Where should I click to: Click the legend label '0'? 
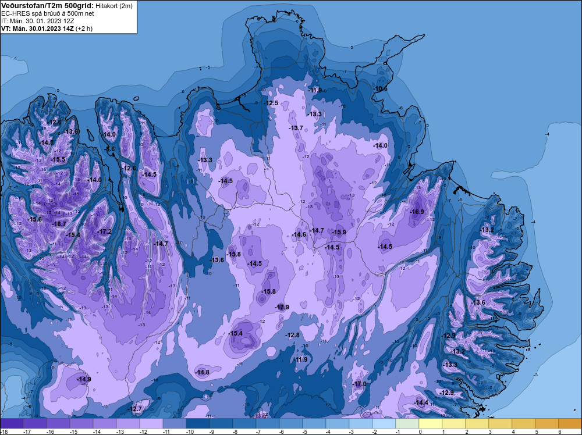[420, 432]
